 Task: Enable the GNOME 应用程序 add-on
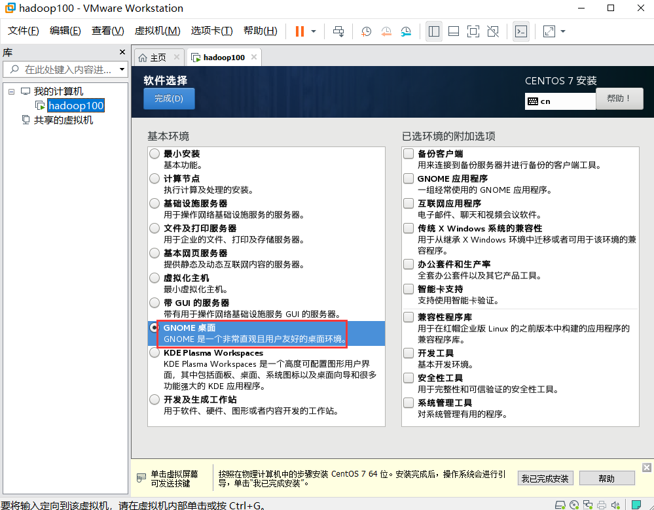pyautogui.click(x=408, y=178)
